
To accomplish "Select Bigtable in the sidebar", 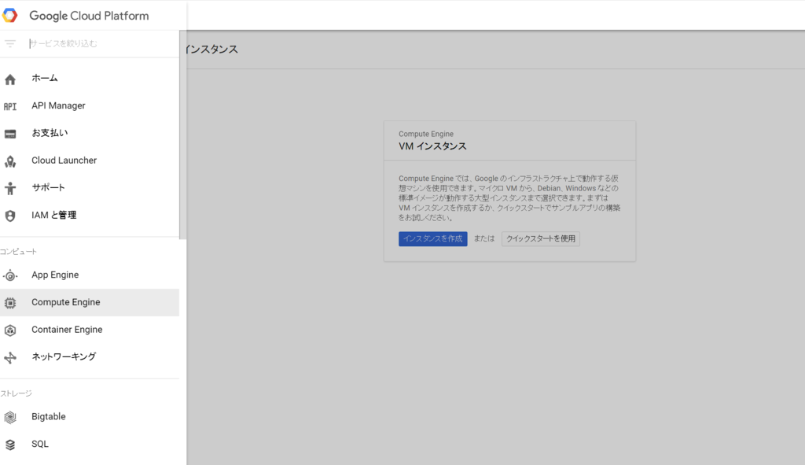I will 90,417.
